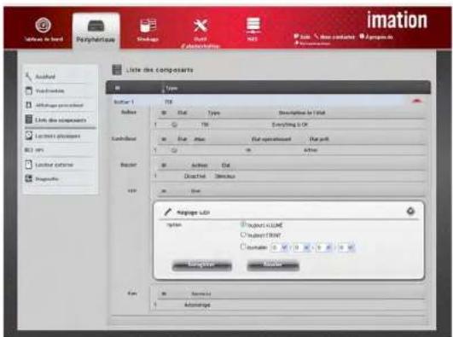
Task: Select the Journalier radio option
Action: (x=243, y=247)
